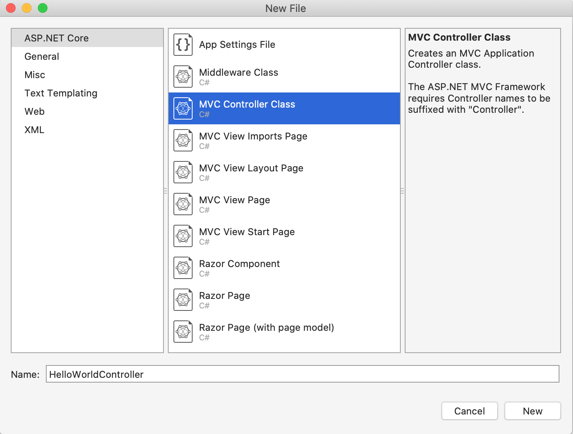Click the MVC View Imports Page icon
The height and width of the screenshot is (434, 573).
tap(183, 140)
